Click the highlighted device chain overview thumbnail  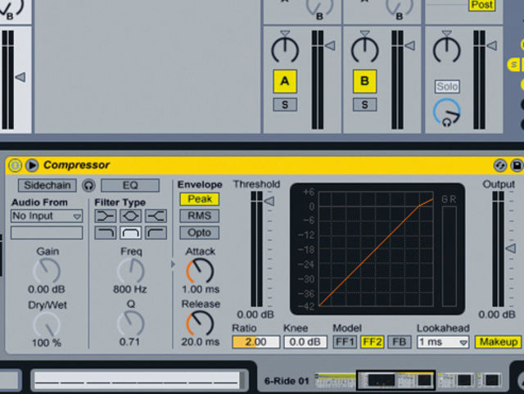point(396,380)
